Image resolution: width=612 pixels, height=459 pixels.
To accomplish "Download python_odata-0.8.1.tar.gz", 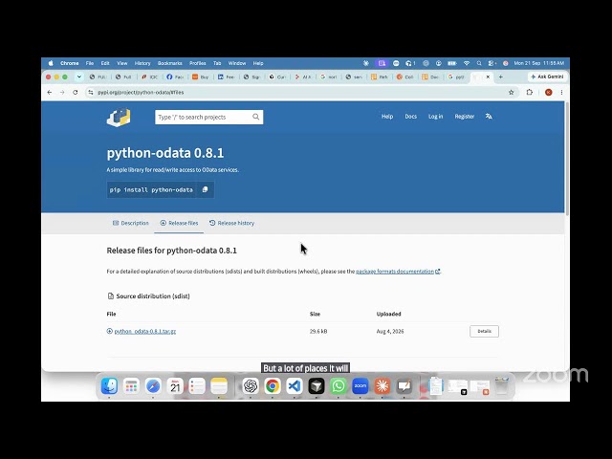I will pos(144,332).
